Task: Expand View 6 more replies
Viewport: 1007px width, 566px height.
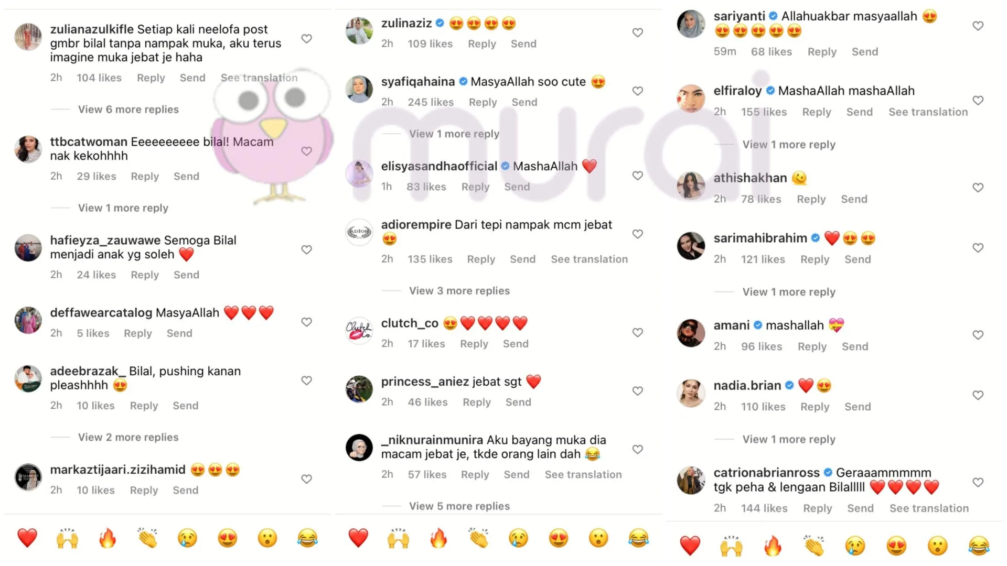Action: pos(128,109)
